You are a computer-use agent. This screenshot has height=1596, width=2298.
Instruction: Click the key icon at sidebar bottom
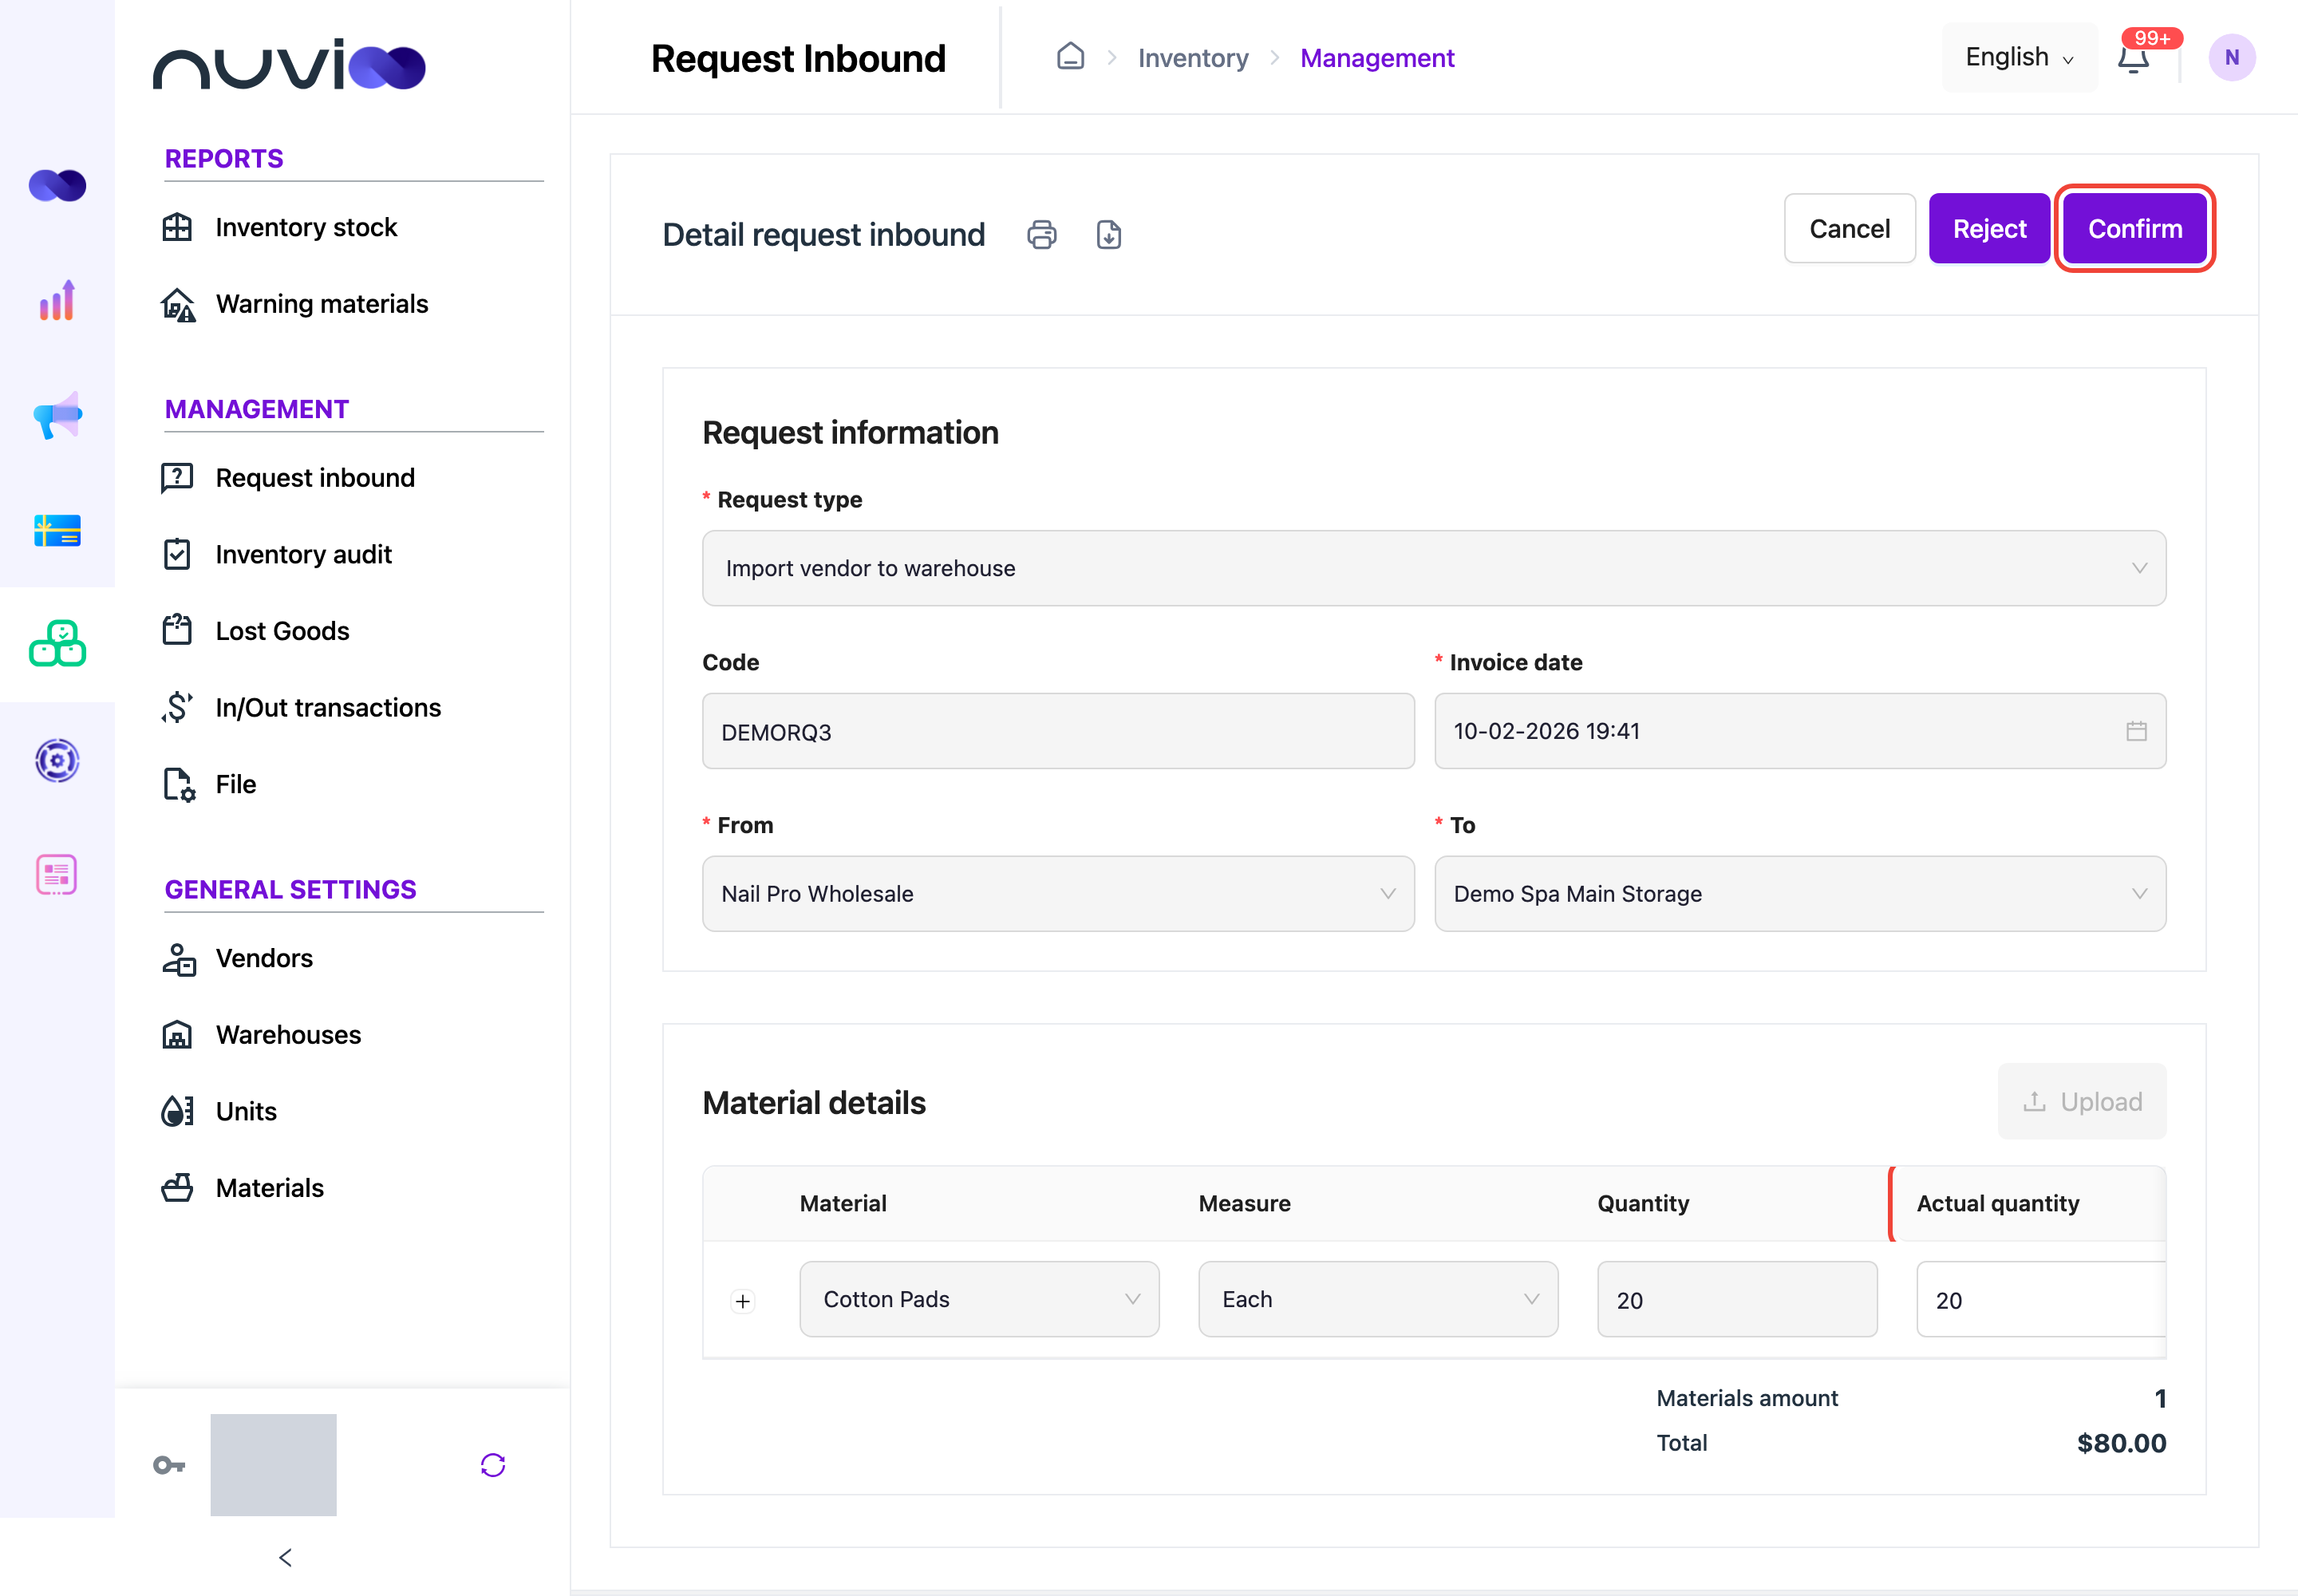[x=169, y=1465]
